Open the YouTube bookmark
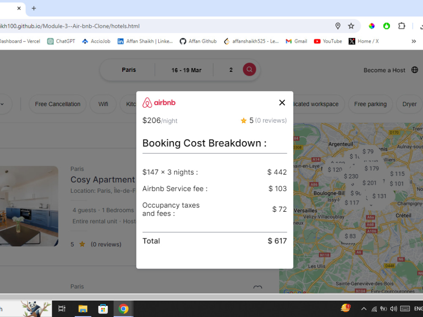 (x=328, y=41)
